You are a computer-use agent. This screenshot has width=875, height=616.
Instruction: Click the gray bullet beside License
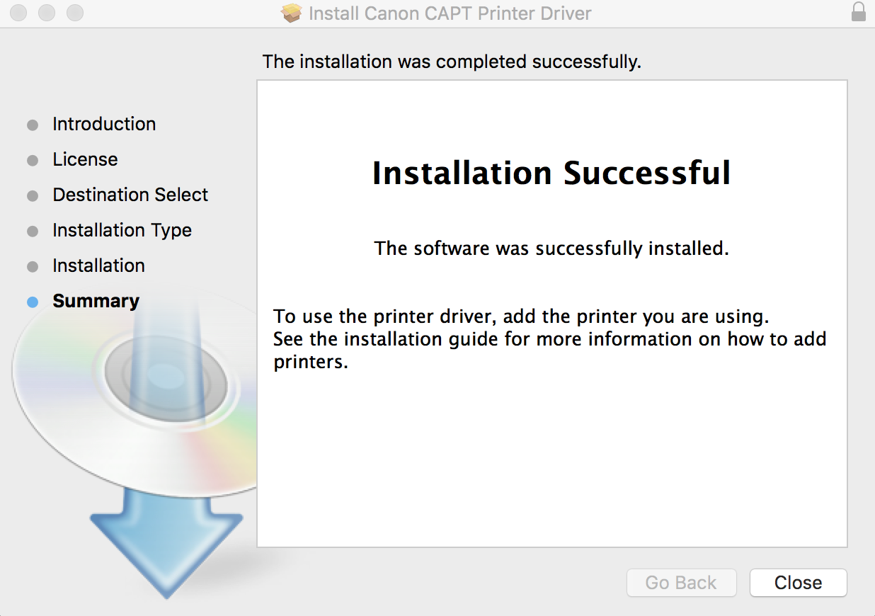click(x=33, y=160)
